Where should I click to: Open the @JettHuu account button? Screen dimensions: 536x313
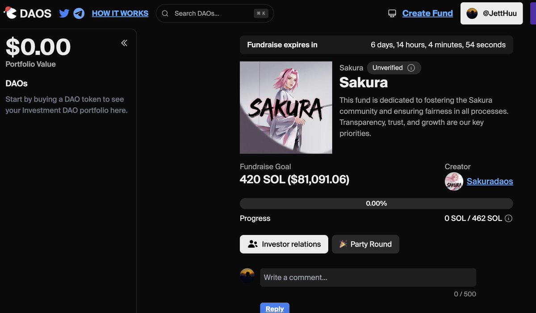click(492, 13)
